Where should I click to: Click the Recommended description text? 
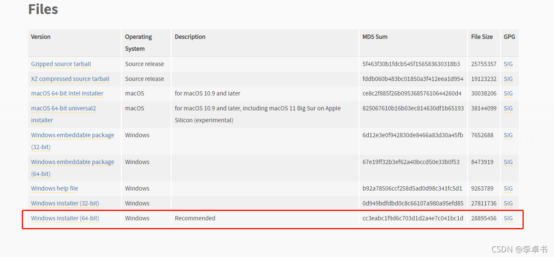[195, 218]
